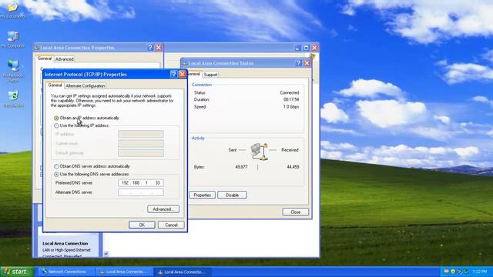Open My Computer desktop icon

pyautogui.click(x=12, y=39)
